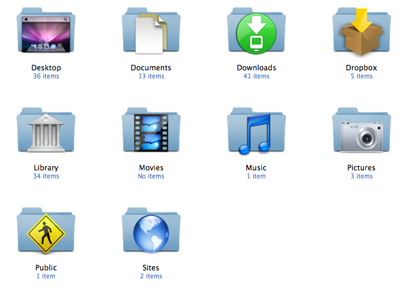Click the "Movies" folder name
This screenshot has width=411, height=292.
[x=151, y=167]
